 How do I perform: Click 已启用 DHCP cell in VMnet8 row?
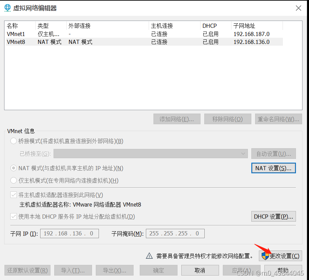click(x=210, y=42)
